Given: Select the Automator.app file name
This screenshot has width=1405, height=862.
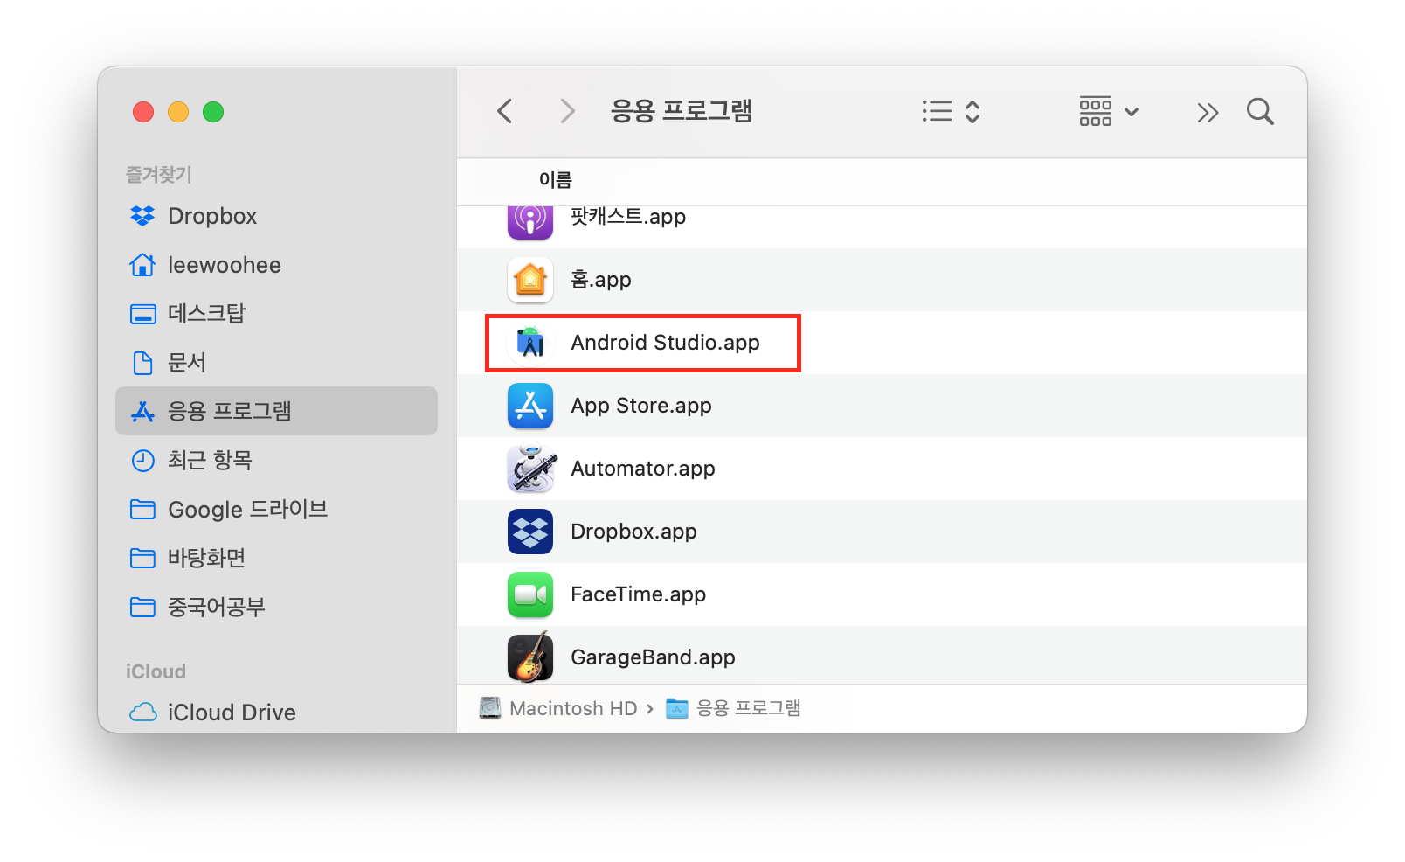Looking at the screenshot, I should tap(643, 469).
